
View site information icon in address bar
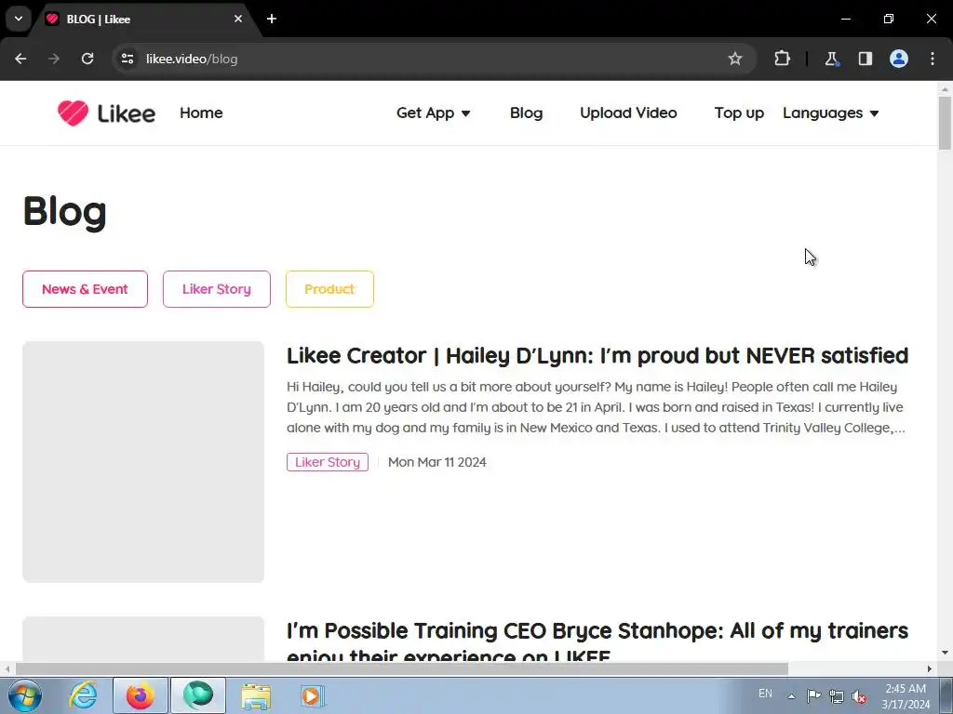(128, 59)
